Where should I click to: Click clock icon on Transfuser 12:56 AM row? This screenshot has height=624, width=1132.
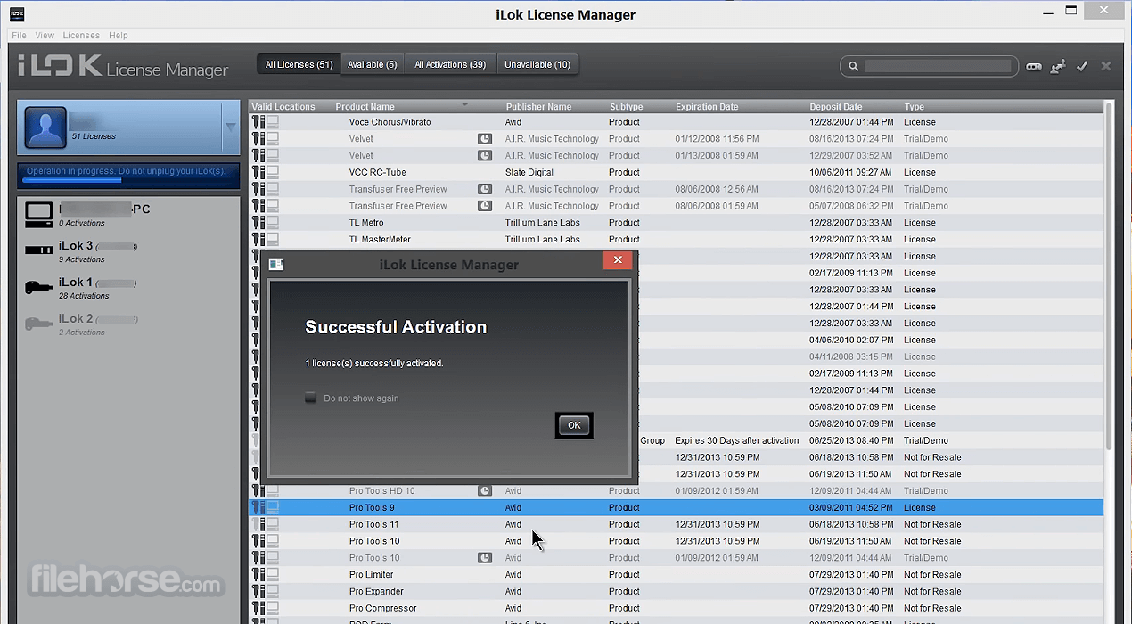tap(485, 189)
